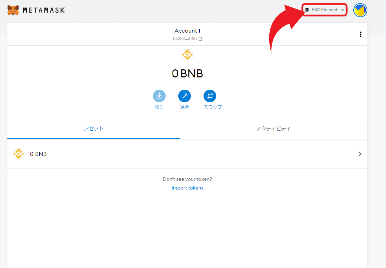
Task: Open the BSC Mainnet network dropdown
Action: [324, 10]
